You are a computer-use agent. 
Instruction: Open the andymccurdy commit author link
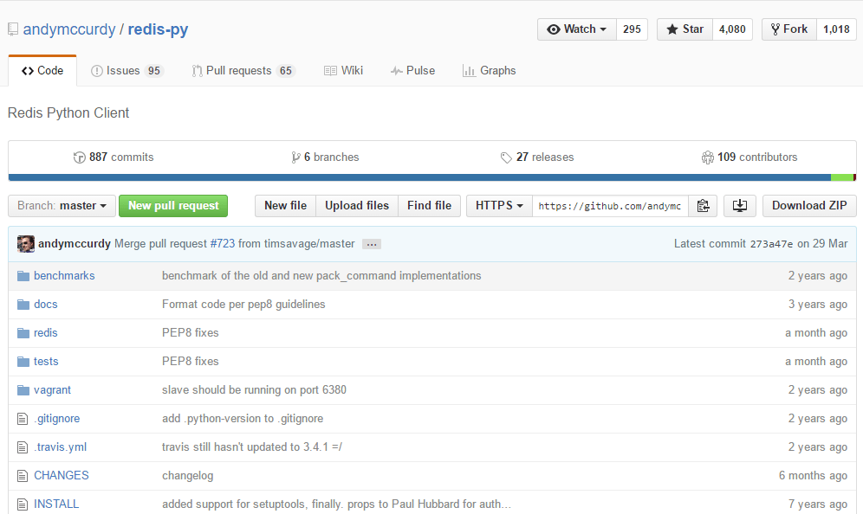[75, 243]
